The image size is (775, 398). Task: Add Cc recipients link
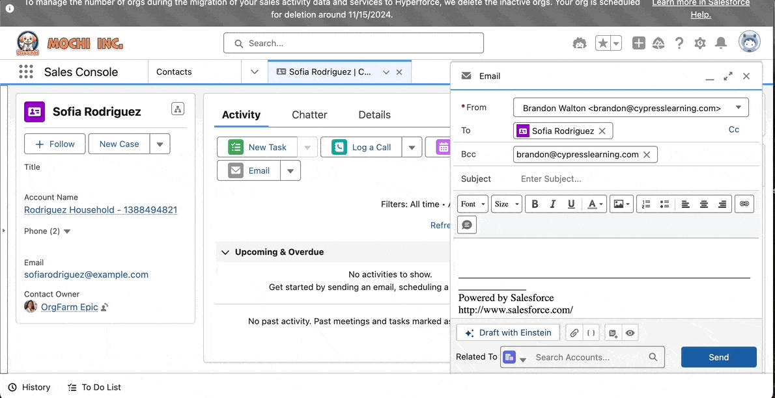734,129
